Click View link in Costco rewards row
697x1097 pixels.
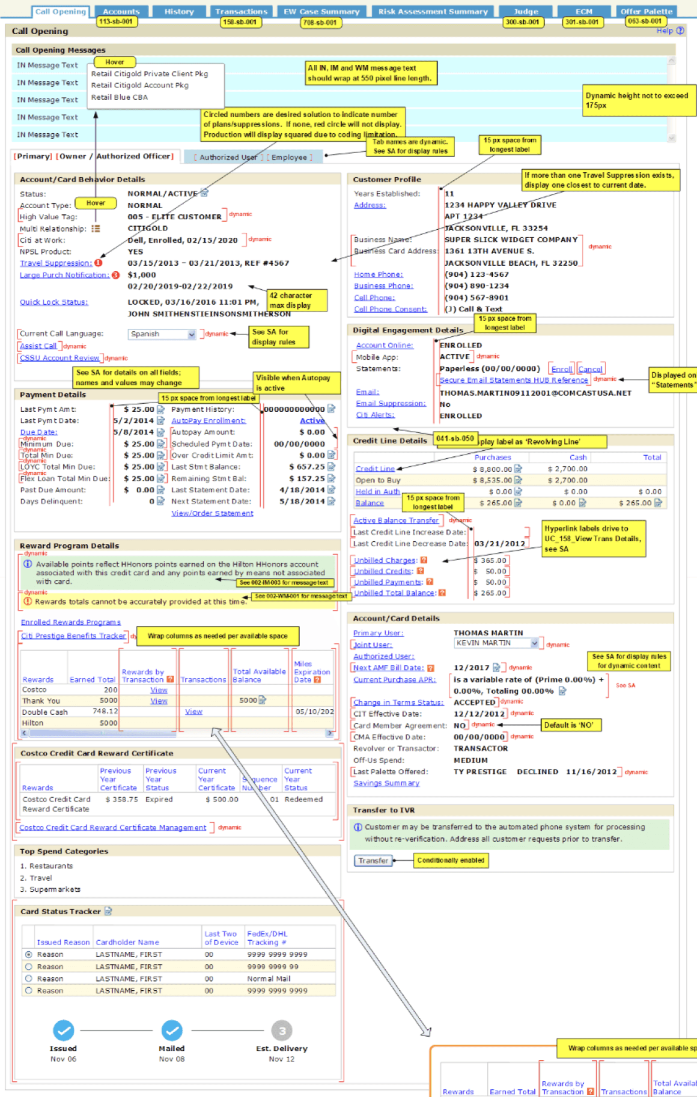click(x=159, y=690)
